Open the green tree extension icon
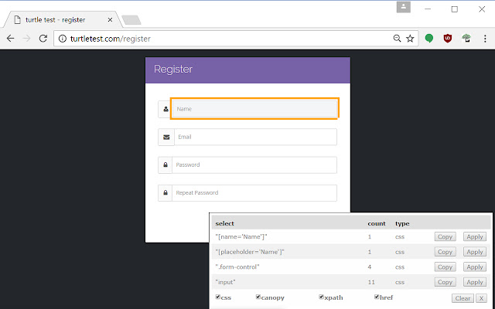 [466, 39]
